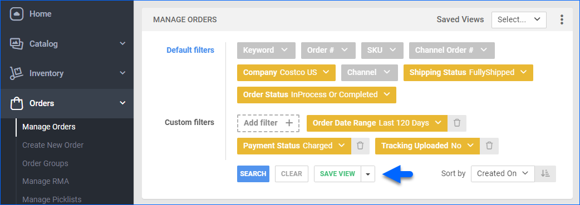Open Create New Order in sidebar
This screenshot has width=580, height=205.
pos(53,145)
